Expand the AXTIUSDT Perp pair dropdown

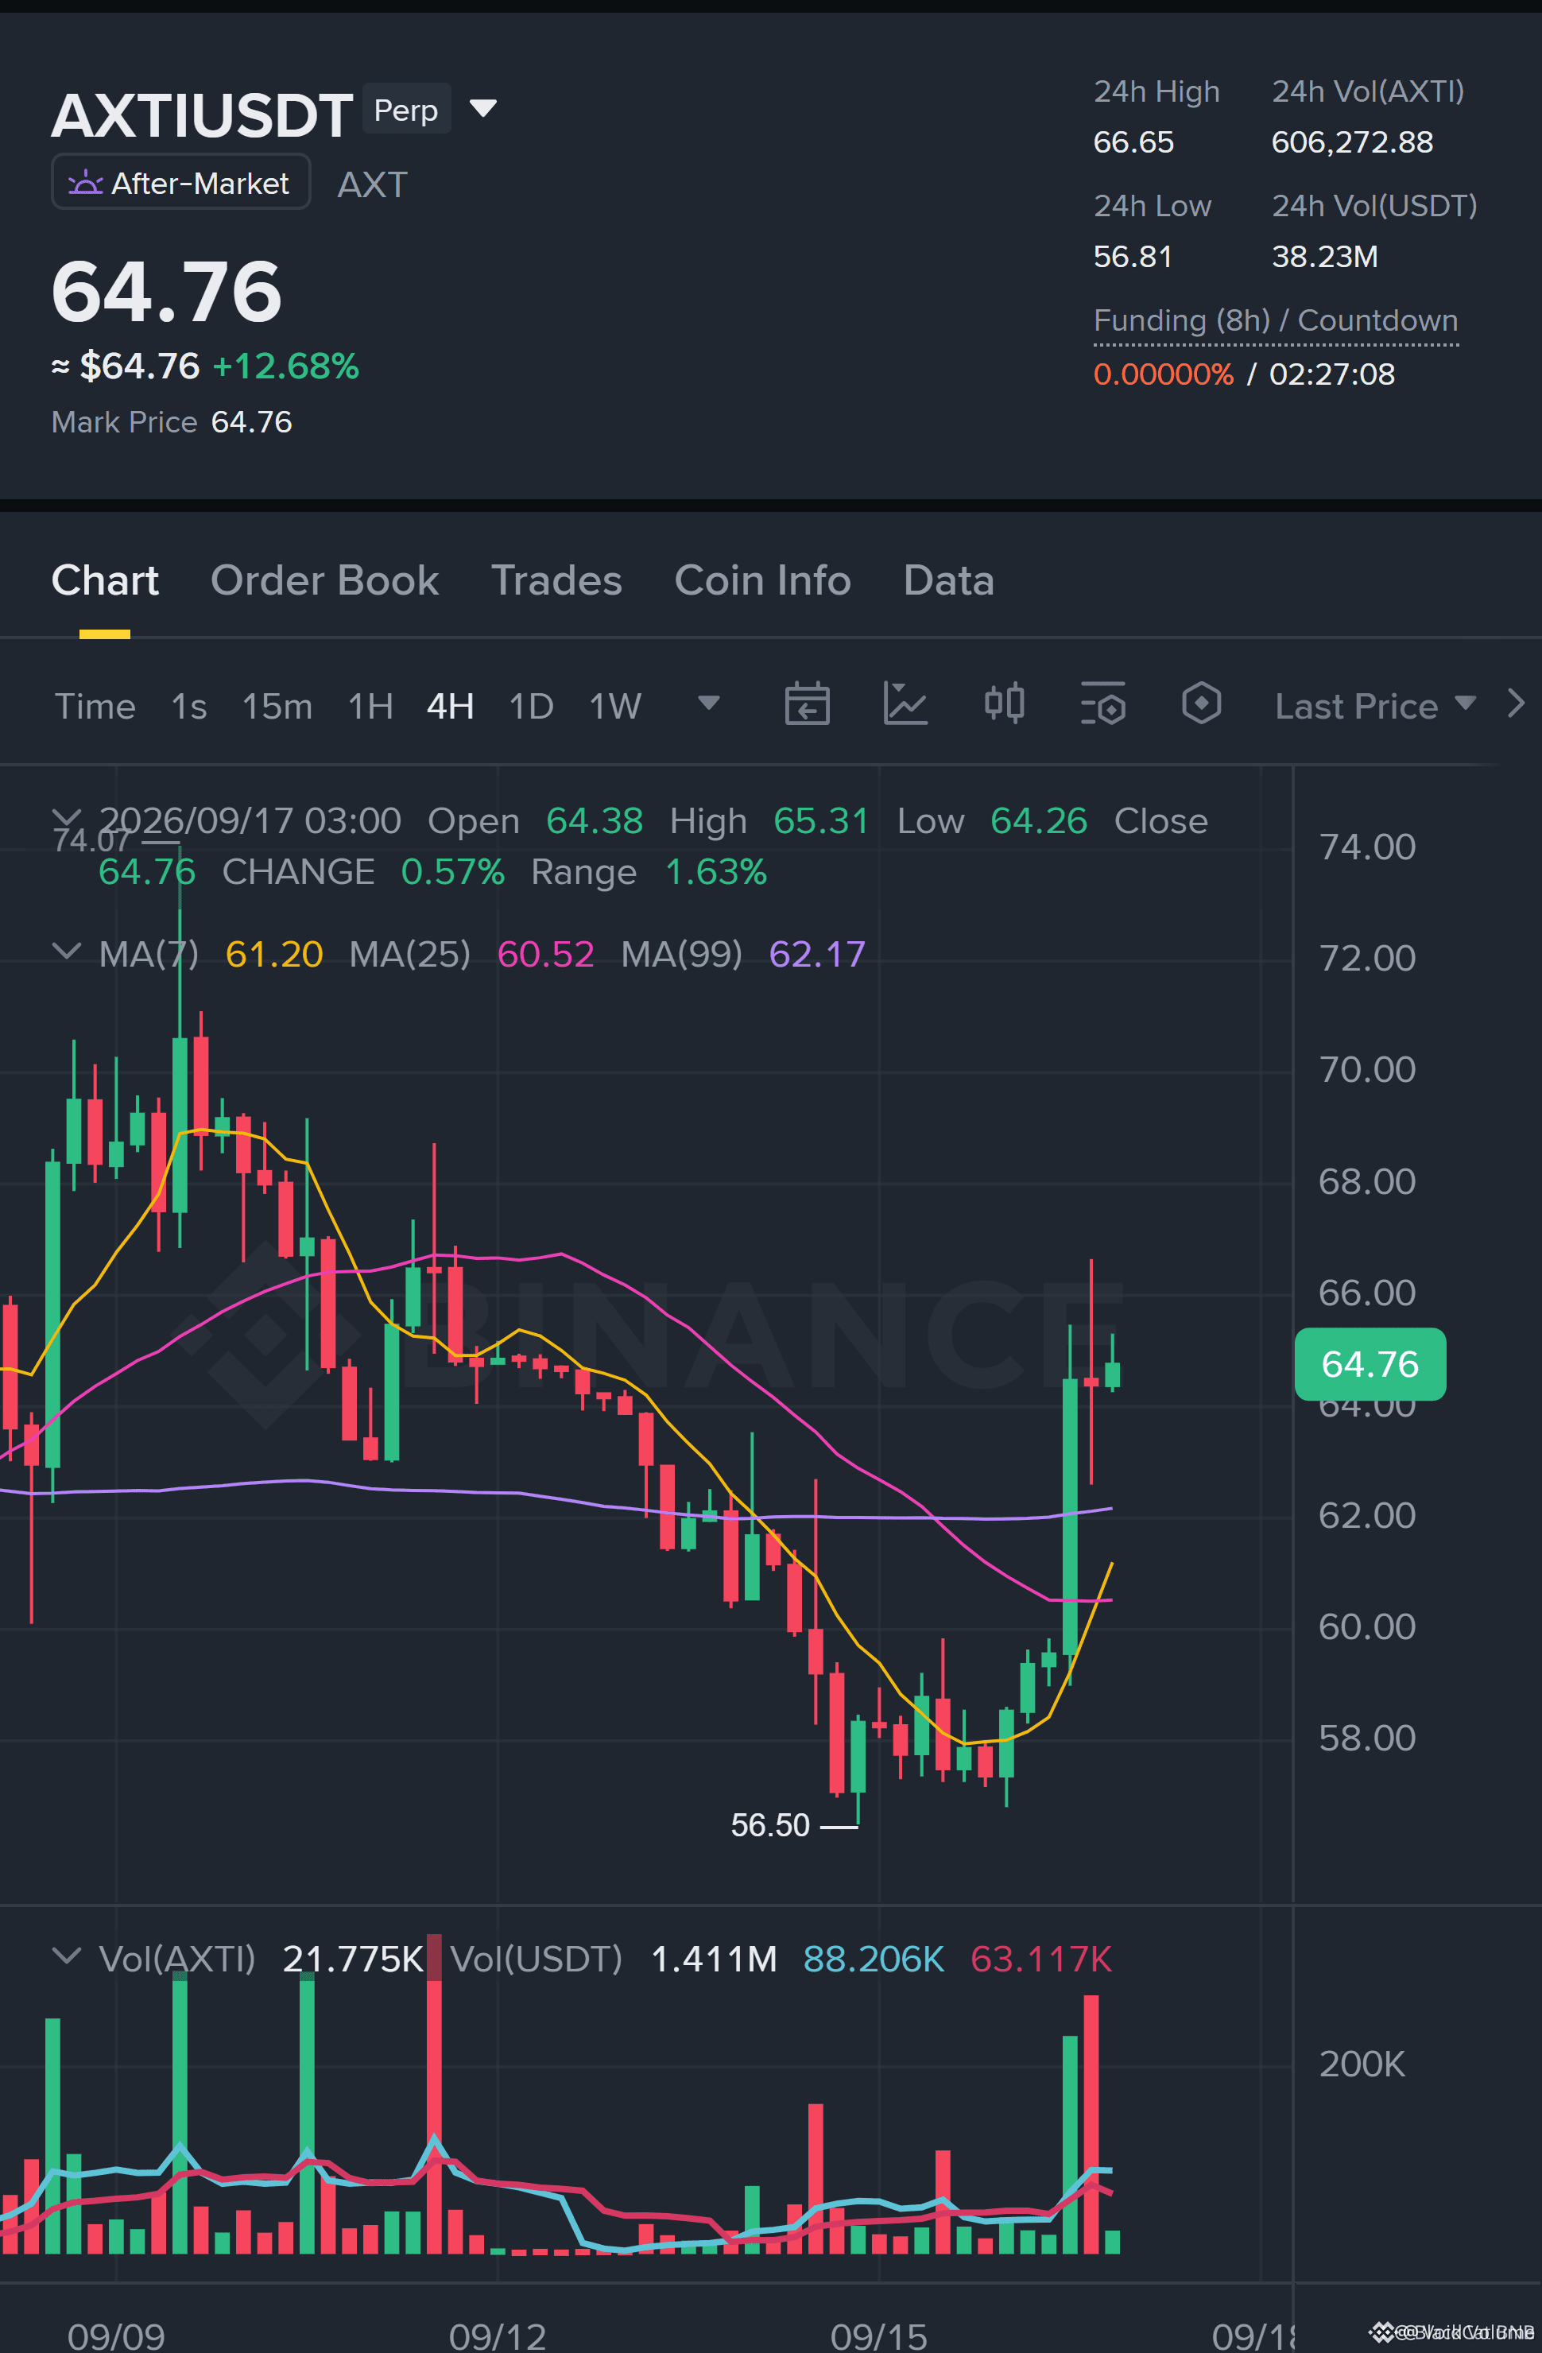tap(482, 108)
